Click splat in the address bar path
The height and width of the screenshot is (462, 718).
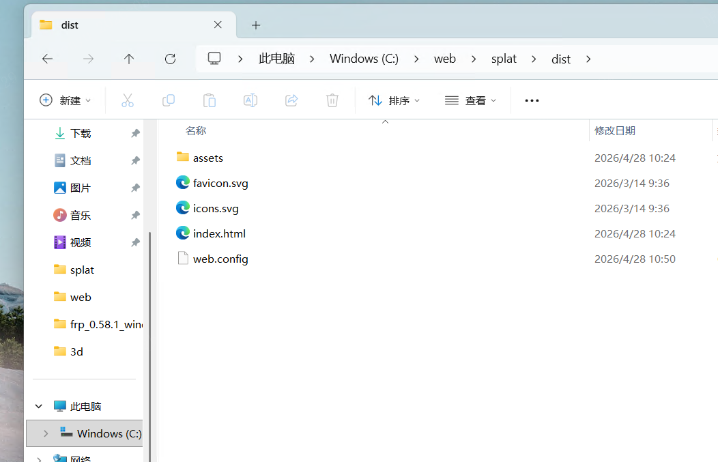tap(504, 59)
